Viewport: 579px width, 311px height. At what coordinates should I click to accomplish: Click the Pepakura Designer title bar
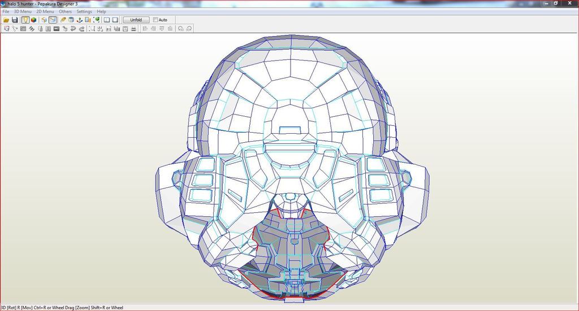click(x=289, y=4)
